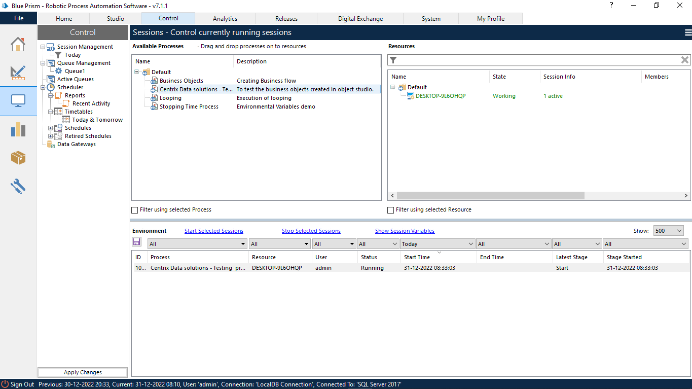Sign Out using the power icon
This screenshot has width=692, height=389.
5,384
